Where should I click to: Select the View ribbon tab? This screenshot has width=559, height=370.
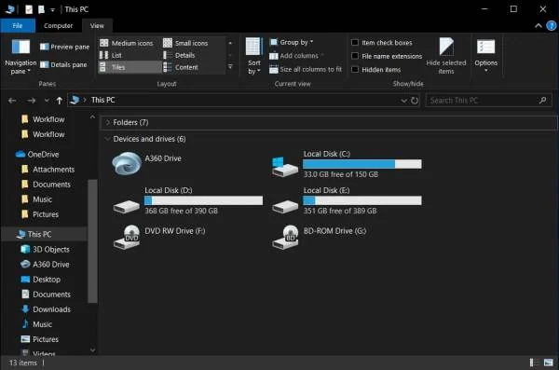point(97,26)
